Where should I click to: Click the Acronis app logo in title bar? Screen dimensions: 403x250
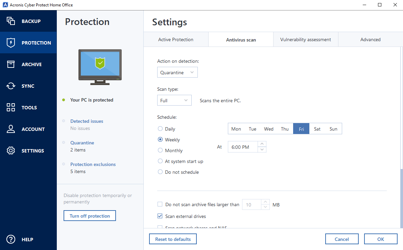click(x=5, y=5)
